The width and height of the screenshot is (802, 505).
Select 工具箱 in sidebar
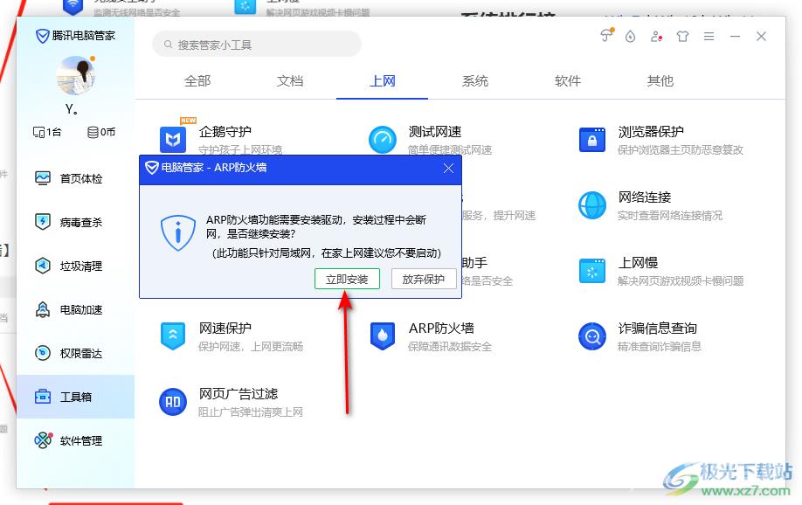(76, 397)
